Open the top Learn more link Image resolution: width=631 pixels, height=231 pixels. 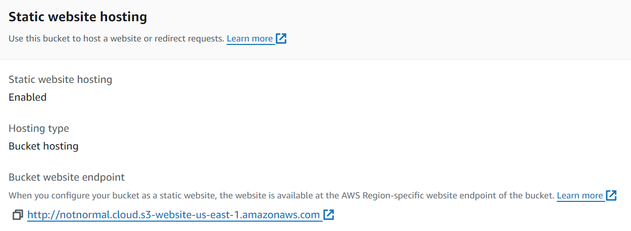(x=250, y=38)
